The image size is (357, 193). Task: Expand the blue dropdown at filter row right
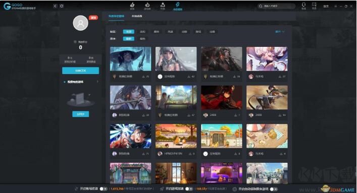(280, 32)
